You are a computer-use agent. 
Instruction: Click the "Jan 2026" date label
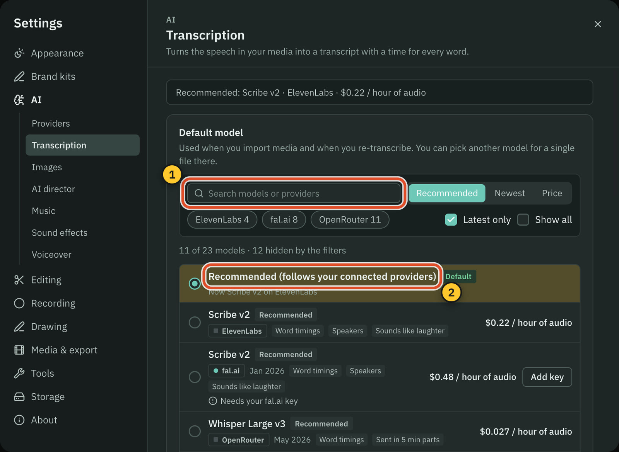point(267,371)
